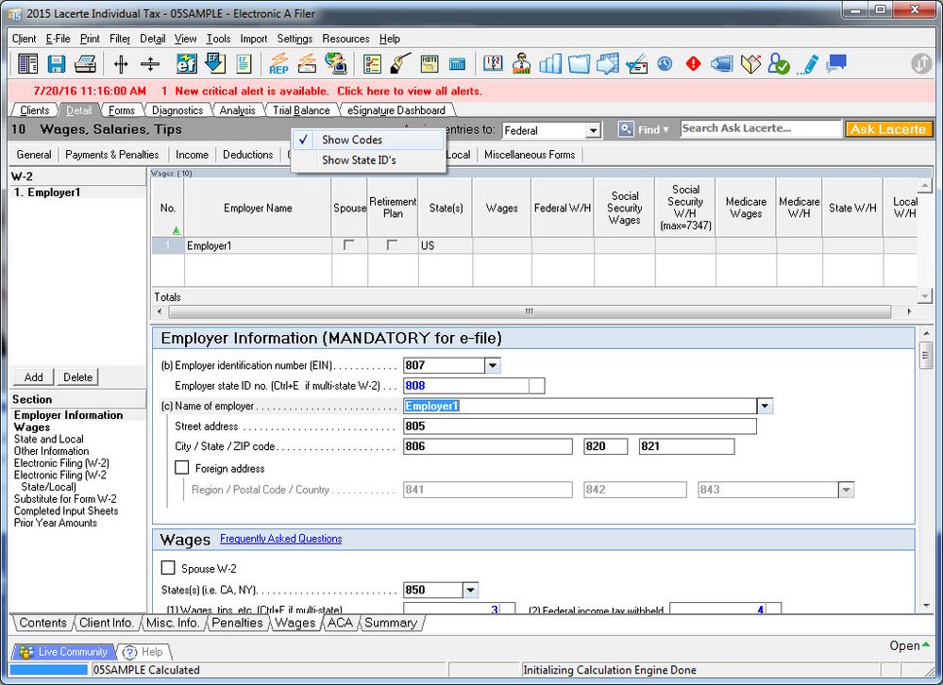
Task: Click the Save floppy disk icon
Action: click(x=57, y=64)
